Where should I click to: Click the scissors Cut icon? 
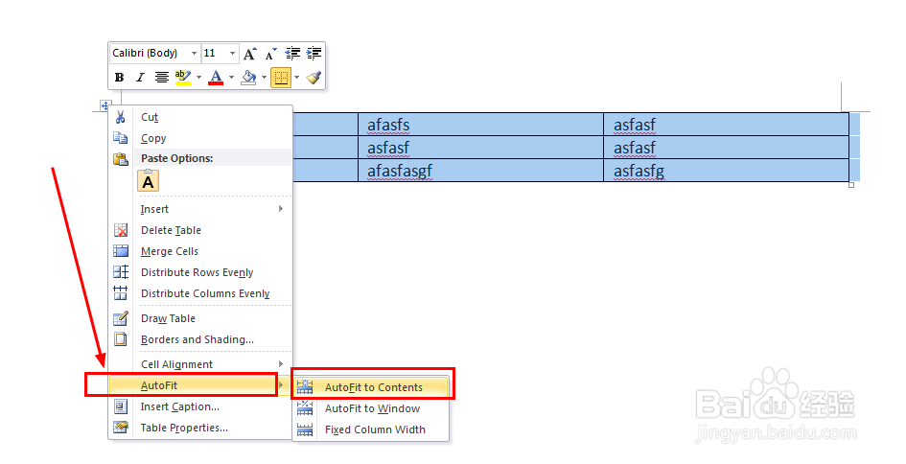[120, 117]
